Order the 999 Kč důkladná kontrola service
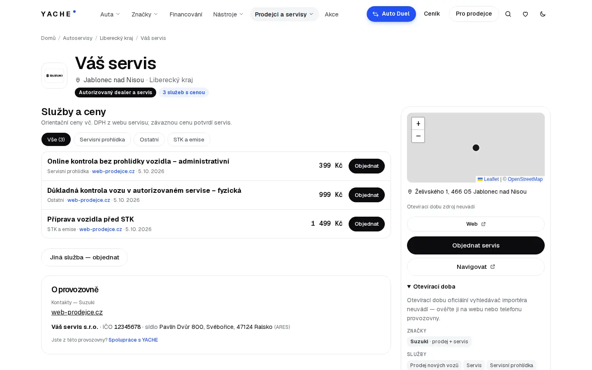The height and width of the screenshot is (370, 592). pyautogui.click(x=367, y=195)
